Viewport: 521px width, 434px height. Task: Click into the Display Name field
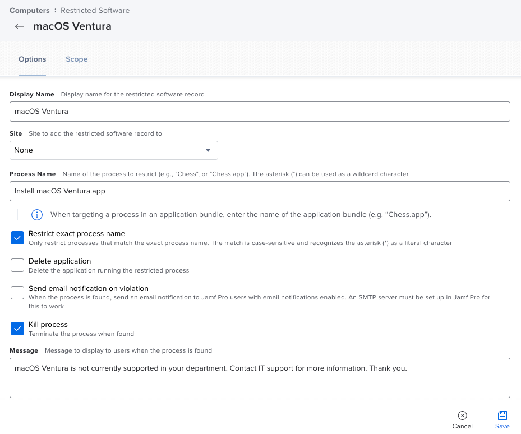[x=260, y=112]
